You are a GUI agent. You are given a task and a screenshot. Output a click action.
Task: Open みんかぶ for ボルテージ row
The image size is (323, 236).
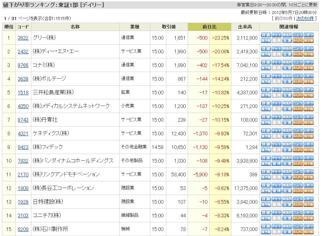[298, 82]
